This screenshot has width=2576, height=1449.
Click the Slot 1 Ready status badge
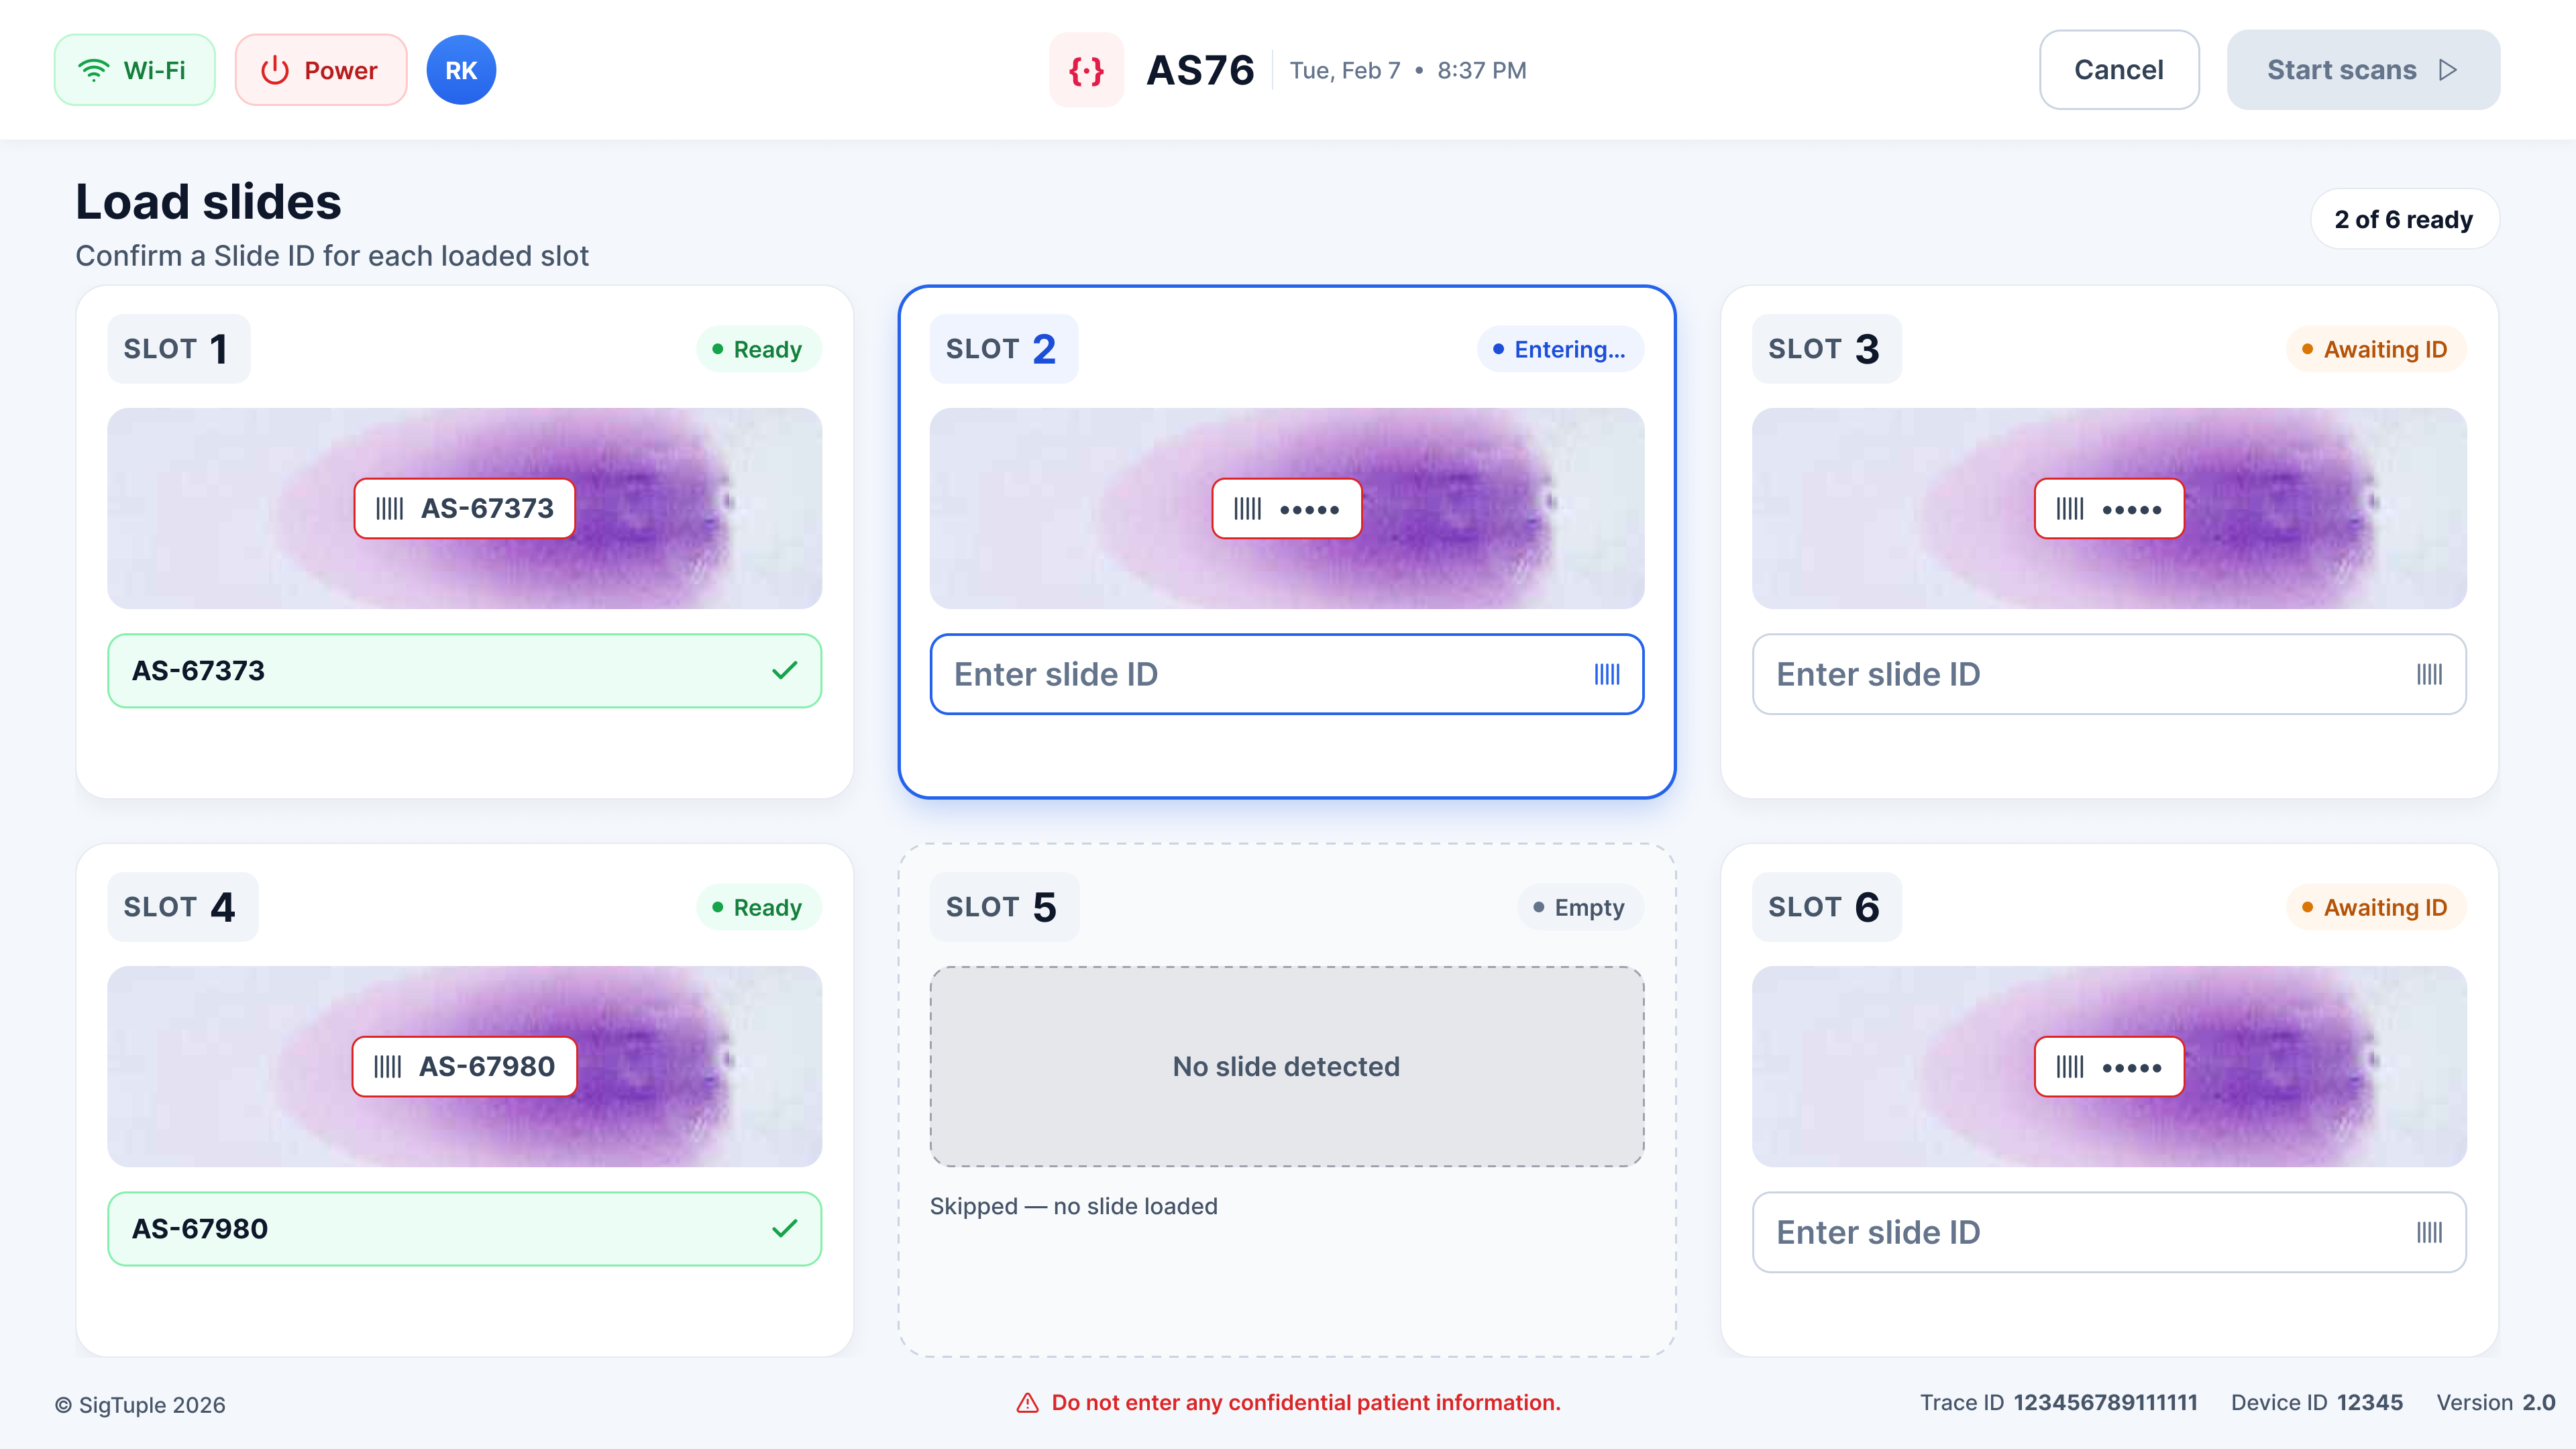coord(758,349)
